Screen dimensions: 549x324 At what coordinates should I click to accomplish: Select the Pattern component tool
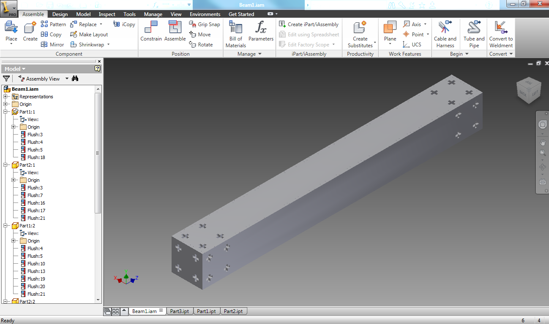click(x=53, y=24)
